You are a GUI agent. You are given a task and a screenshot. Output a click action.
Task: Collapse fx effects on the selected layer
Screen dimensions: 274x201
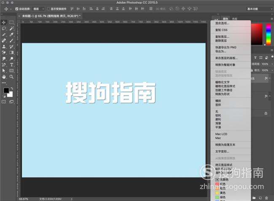(x=270, y=78)
